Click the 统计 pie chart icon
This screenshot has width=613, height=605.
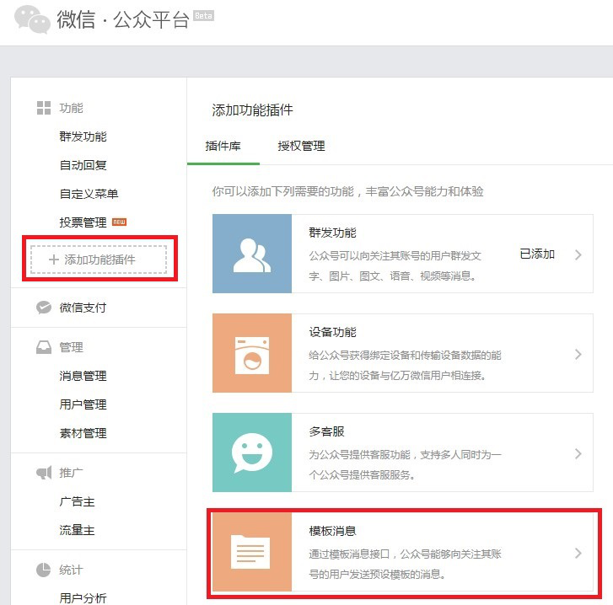tap(43, 570)
